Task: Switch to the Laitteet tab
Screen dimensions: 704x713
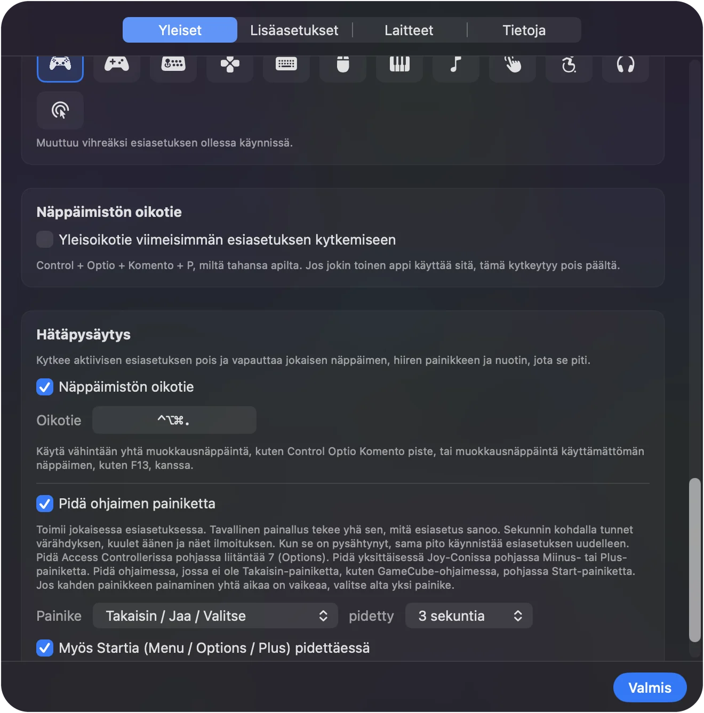Action: (409, 30)
